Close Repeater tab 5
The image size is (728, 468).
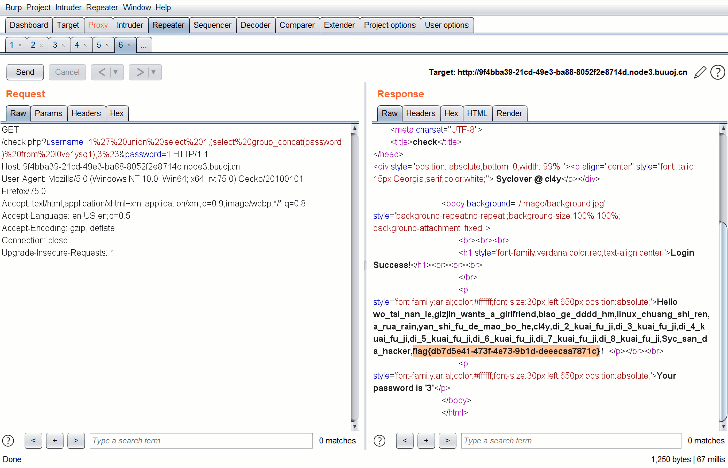point(107,45)
